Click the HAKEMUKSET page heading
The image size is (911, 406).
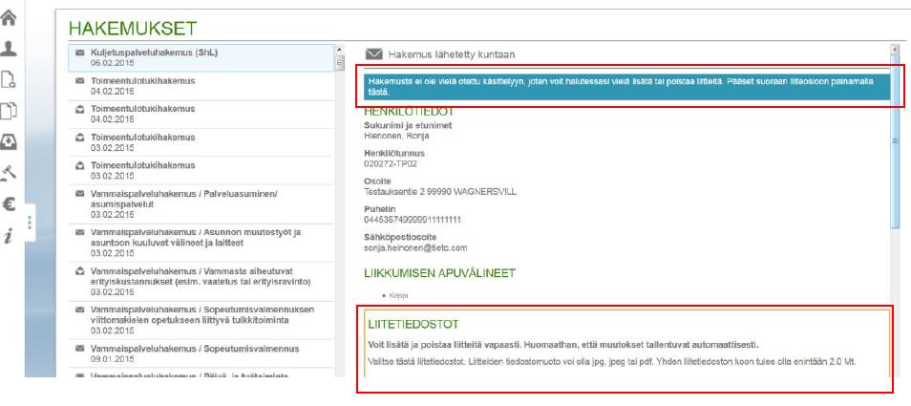133,28
